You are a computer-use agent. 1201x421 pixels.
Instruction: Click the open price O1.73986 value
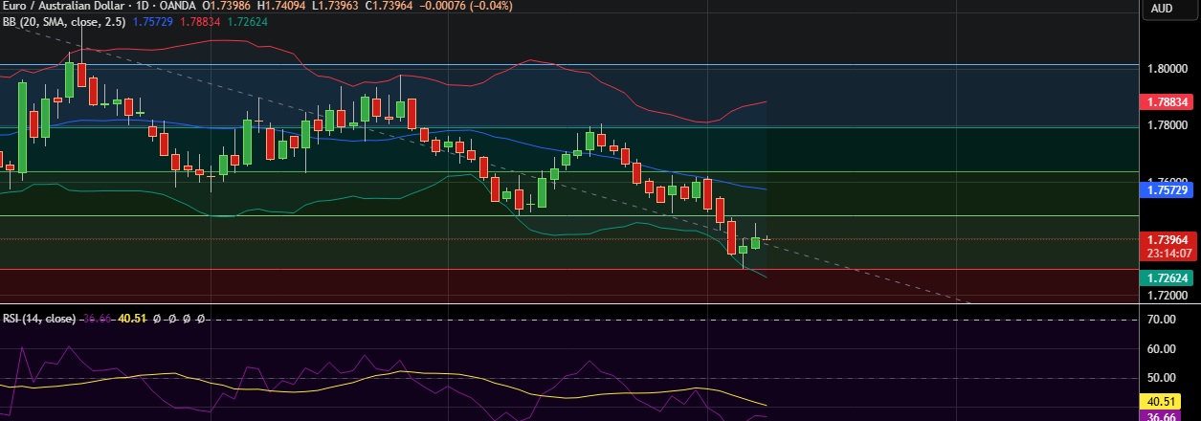227,8
